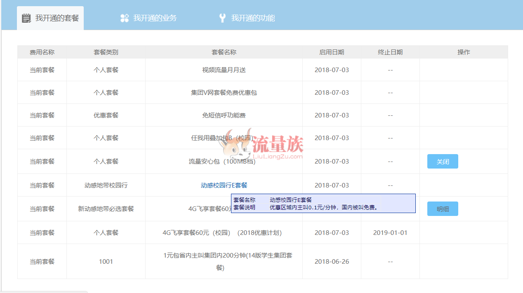This screenshot has width=523, height=293.
Task: Select the 免短信呼功能费 cell
Action: click(224, 115)
